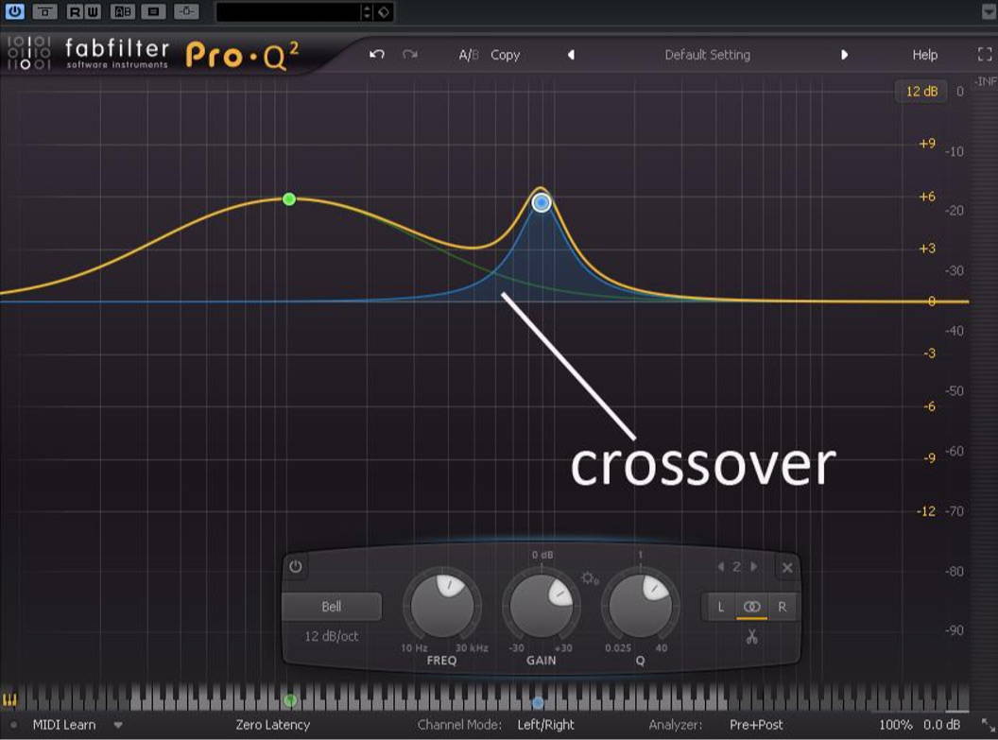Open the 12 dB/oct slope selector
The image size is (998, 740).
coord(332,636)
